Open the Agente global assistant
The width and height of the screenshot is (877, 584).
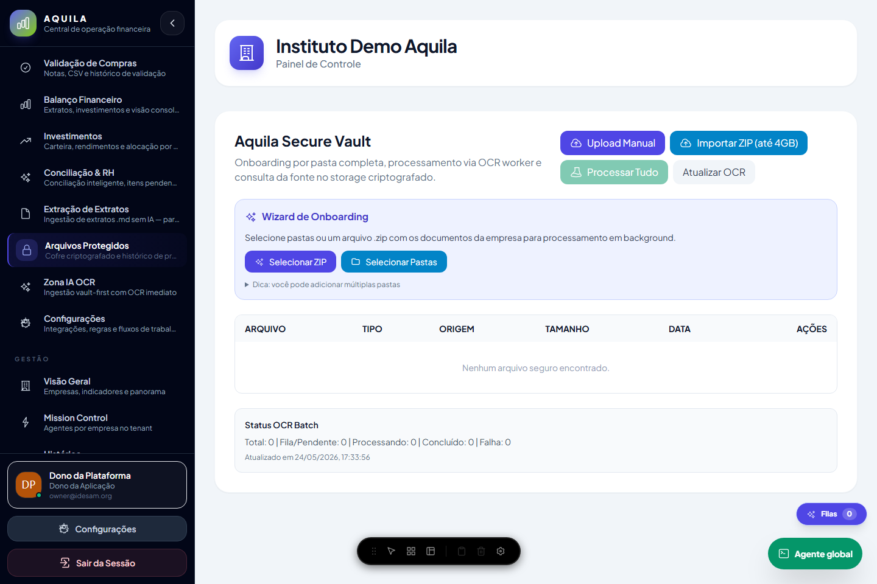pos(815,554)
